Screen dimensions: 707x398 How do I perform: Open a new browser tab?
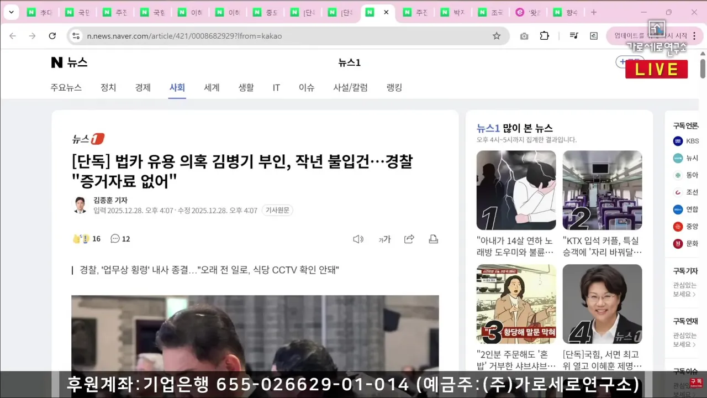tap(594, 12)
